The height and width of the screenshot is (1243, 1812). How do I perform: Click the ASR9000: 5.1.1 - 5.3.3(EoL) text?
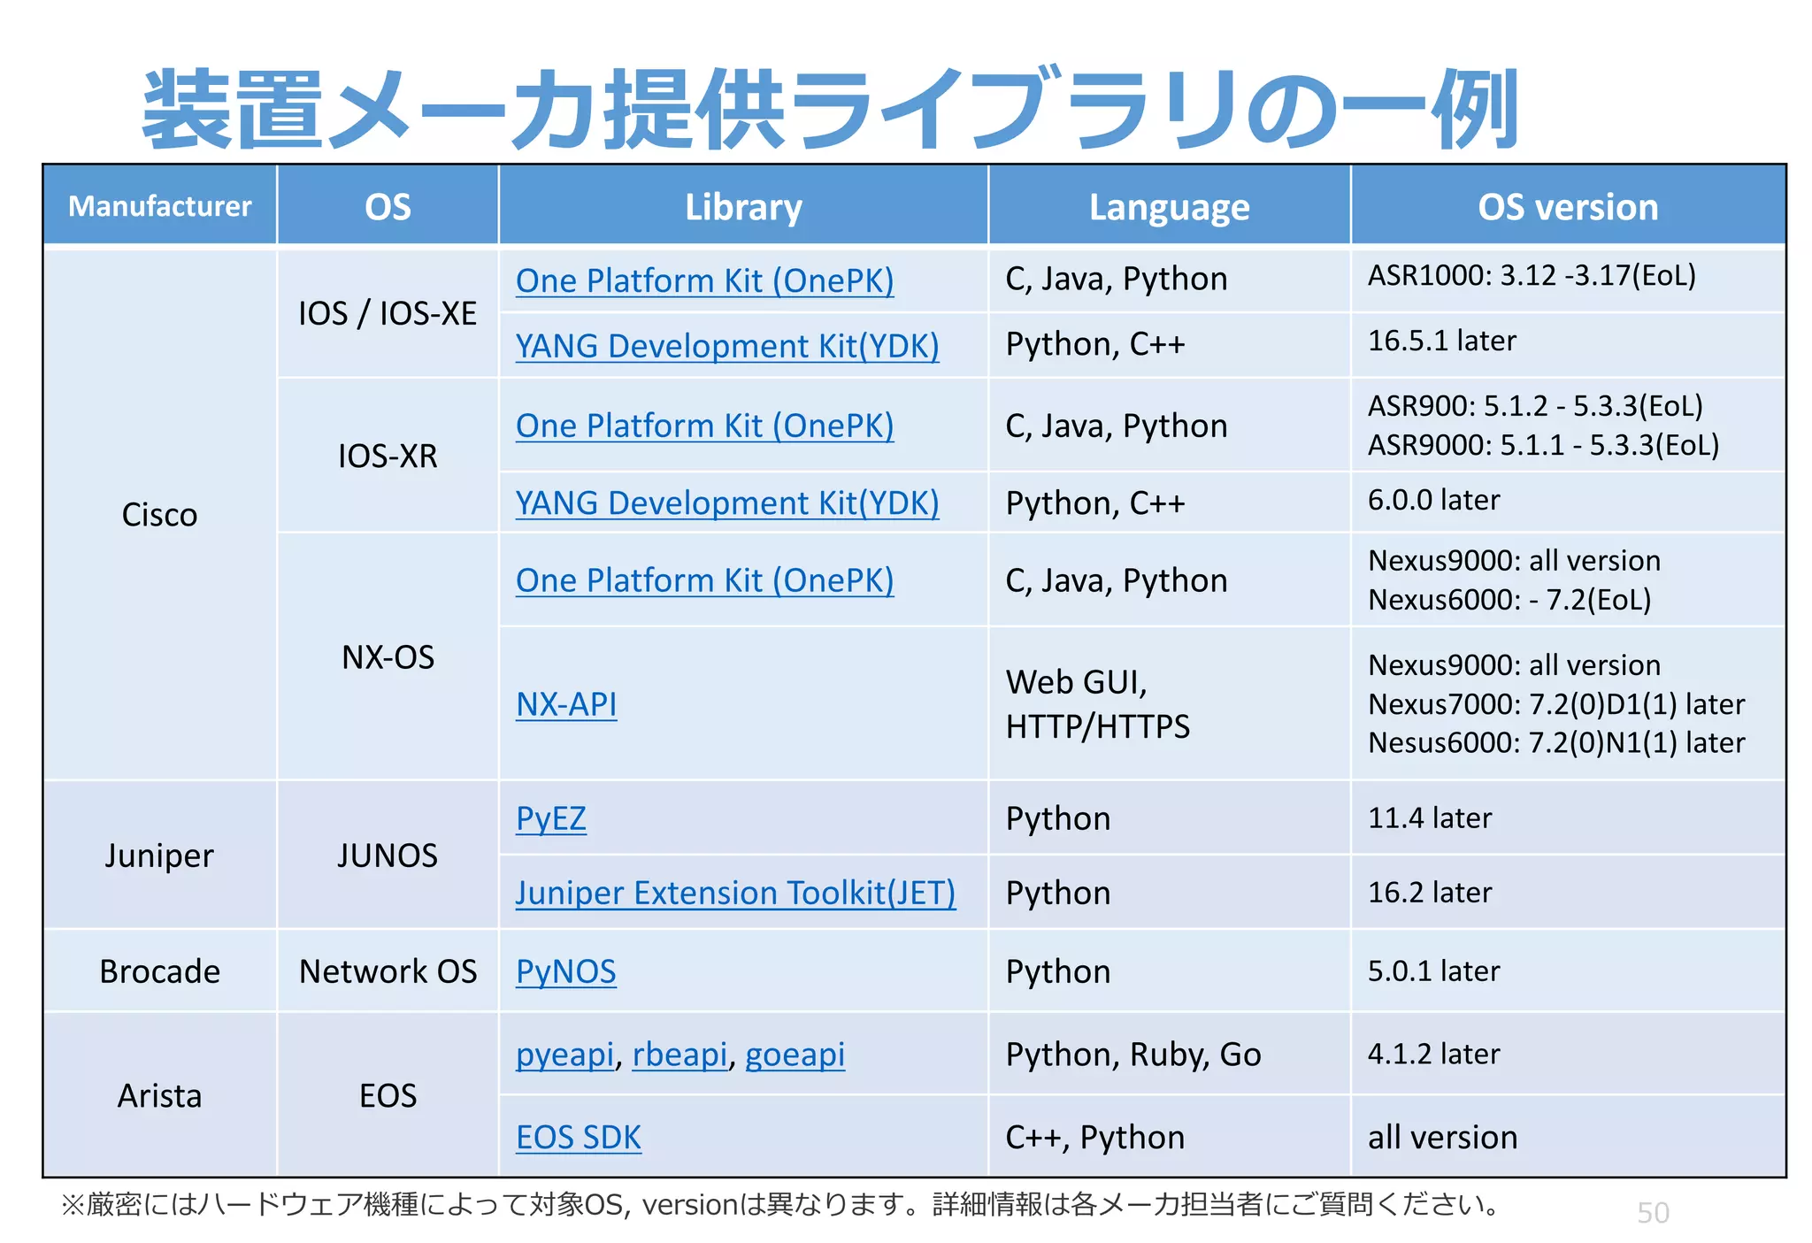click(1544, 444)
